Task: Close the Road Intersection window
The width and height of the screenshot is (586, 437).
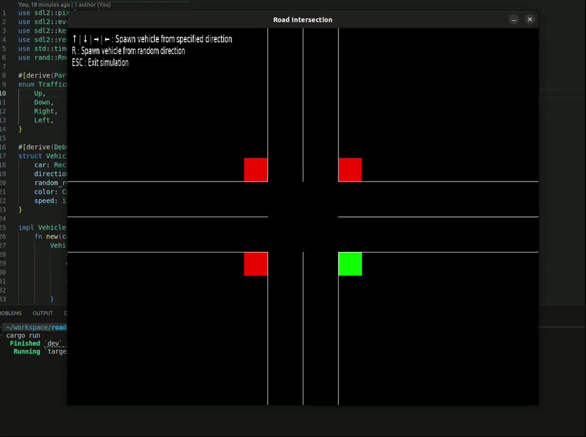Action: (529, 19)
